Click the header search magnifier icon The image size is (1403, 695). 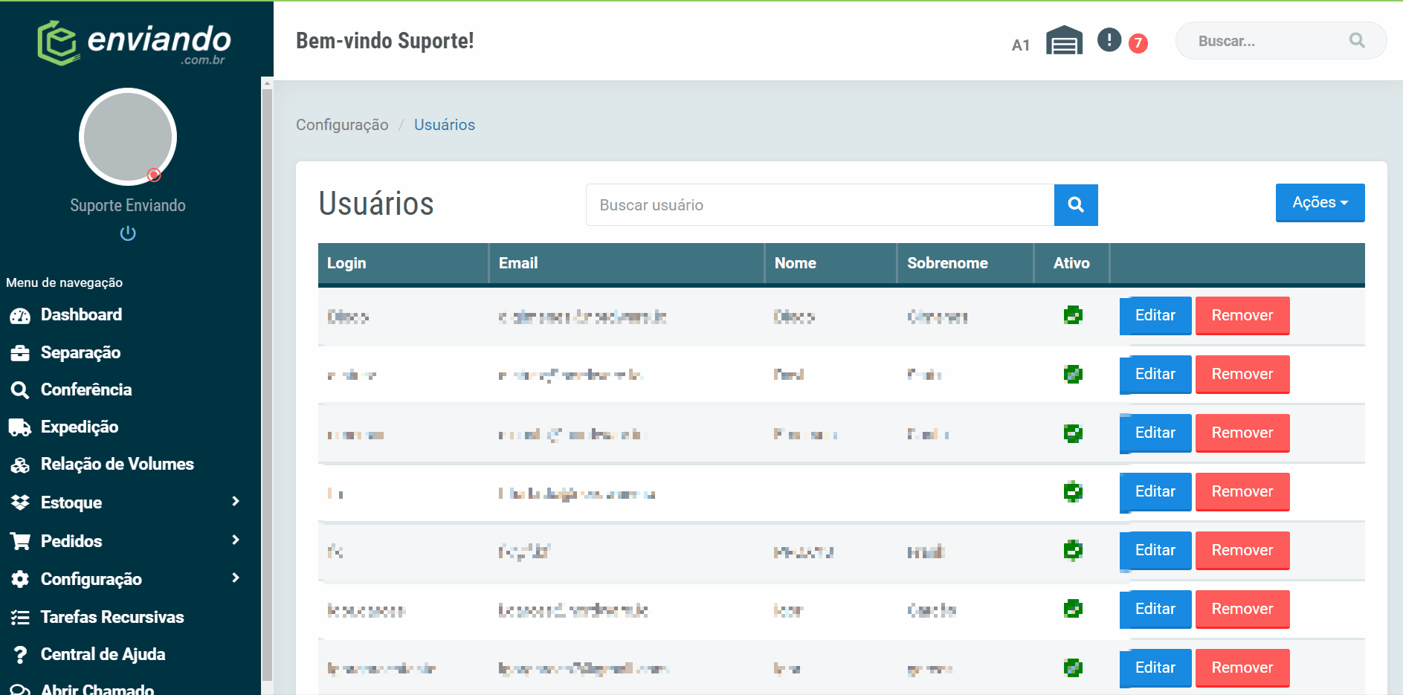click(1357, 41)
